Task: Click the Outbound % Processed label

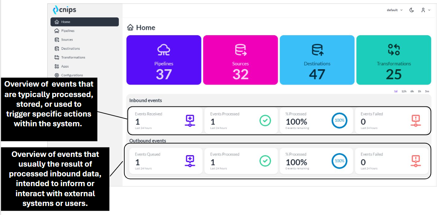Action: click(296, 154)
